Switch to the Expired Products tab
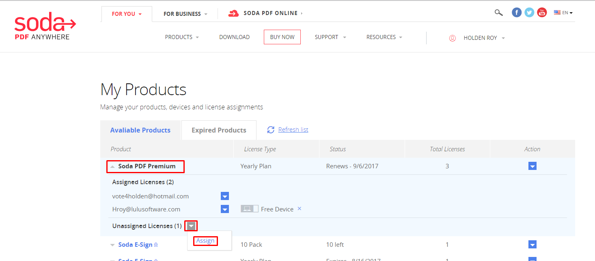The image size is (595, 261). click(x=219, y=130)
